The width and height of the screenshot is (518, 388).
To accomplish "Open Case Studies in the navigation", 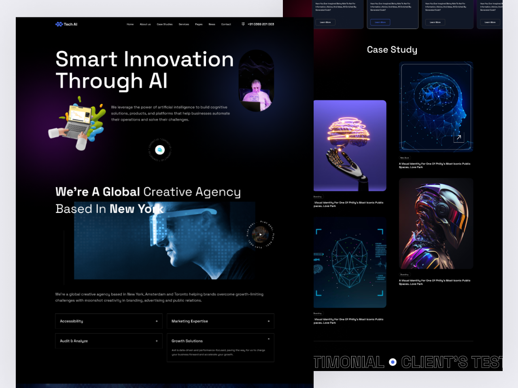I will 164,24.
